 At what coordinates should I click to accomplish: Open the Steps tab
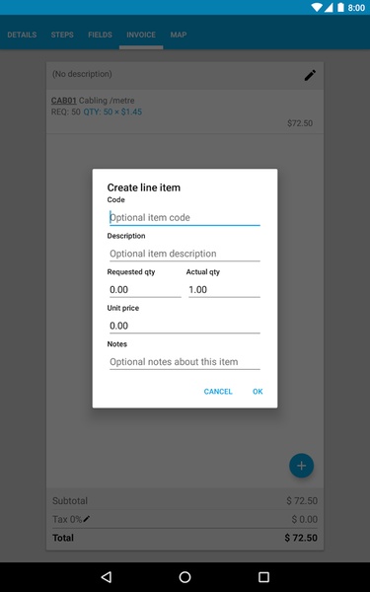tap(62, 35)
